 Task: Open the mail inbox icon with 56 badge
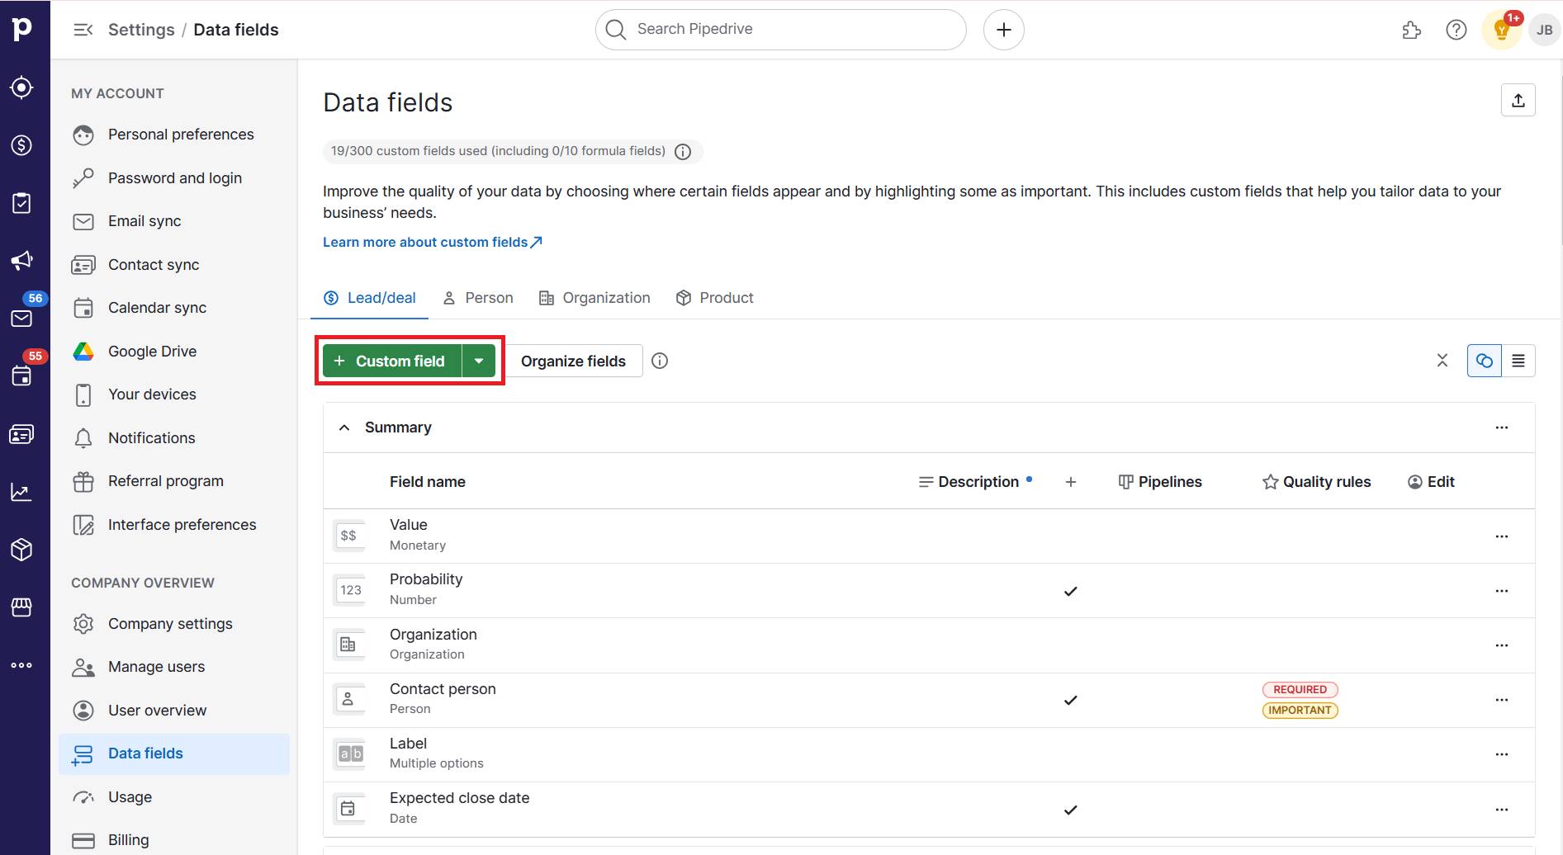(21, 319)
